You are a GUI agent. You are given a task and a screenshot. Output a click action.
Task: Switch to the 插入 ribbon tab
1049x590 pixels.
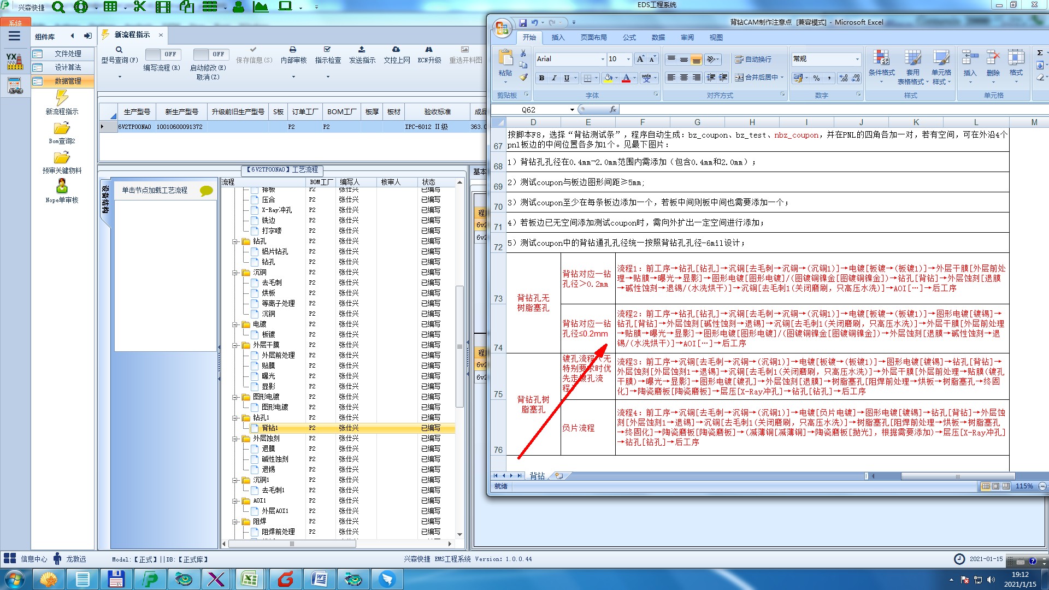tap(558, 38)
